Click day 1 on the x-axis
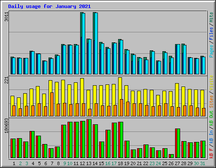216x168 pixels. pos(14,163)
